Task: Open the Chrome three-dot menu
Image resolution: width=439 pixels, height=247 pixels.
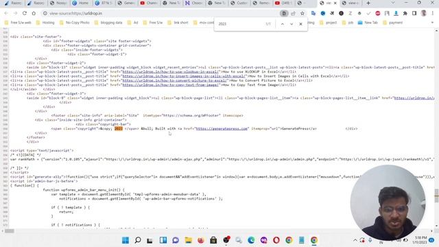Action: click(x=433, y=13)
